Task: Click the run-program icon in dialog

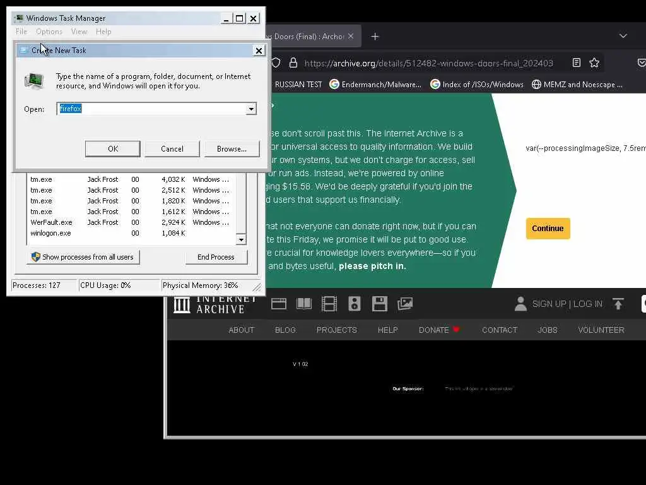Action: (x=35, y=80)
